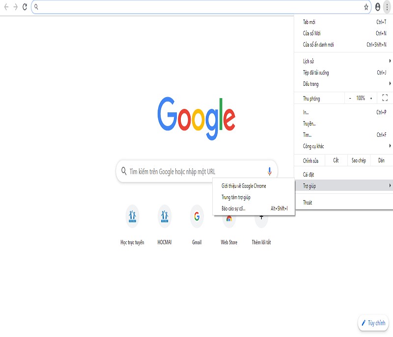
Task: Click the Tùy chỉnh customize button
Action: (373, 323)
